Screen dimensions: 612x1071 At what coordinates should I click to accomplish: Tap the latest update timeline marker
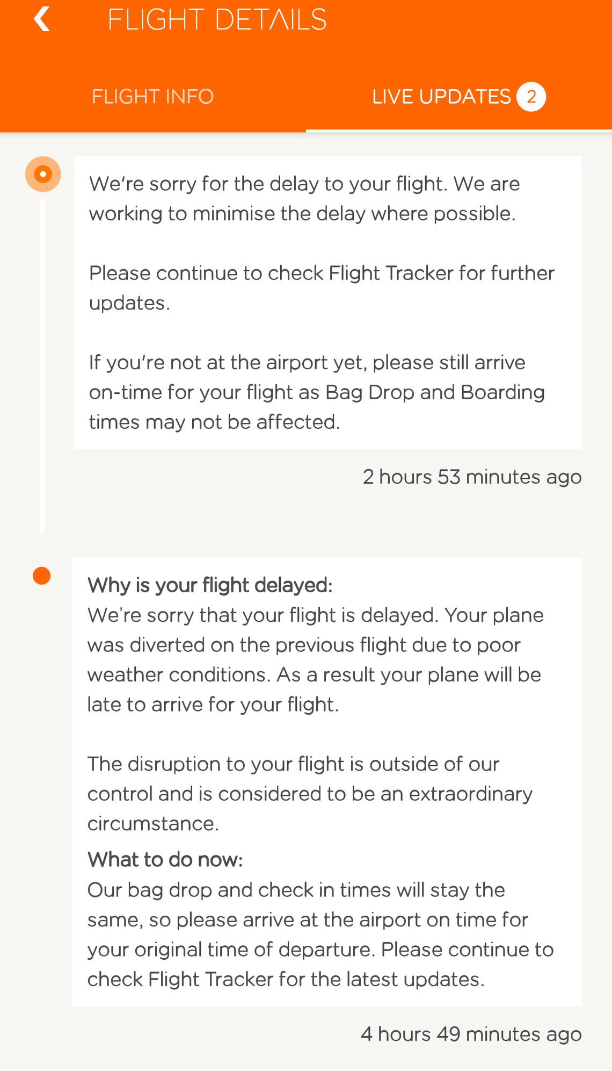tap(43, 174)
